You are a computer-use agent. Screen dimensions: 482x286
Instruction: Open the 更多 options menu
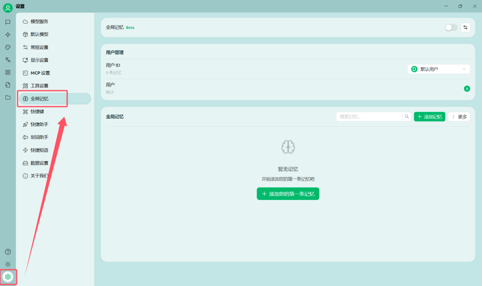pos(459,117)
